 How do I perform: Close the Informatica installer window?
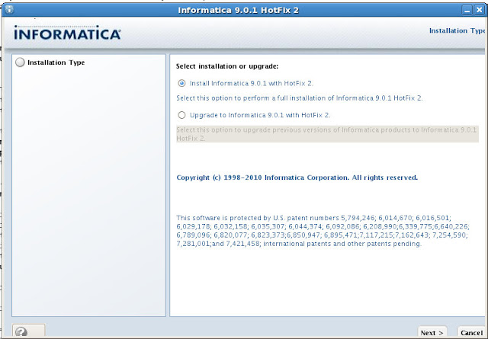pyautogui.click(x=480, y=10)
